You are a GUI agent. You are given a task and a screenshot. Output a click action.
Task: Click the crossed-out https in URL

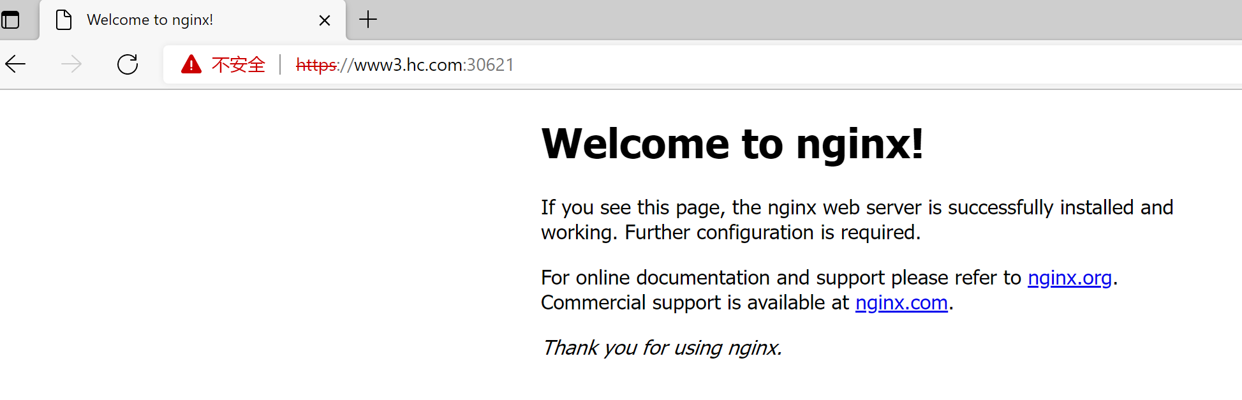tap(316, 65)
